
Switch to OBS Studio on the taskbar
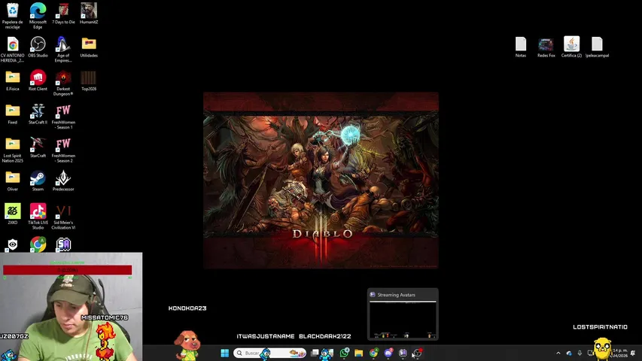(417, 353)
